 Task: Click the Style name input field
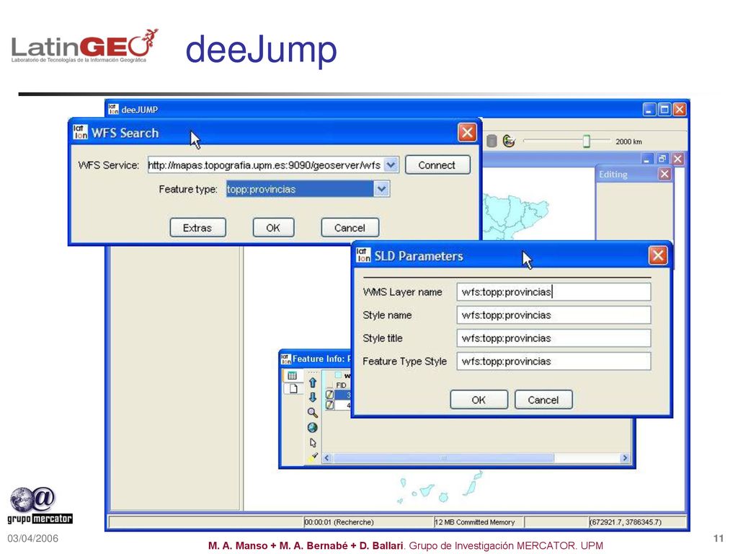[x=553, y=315]
